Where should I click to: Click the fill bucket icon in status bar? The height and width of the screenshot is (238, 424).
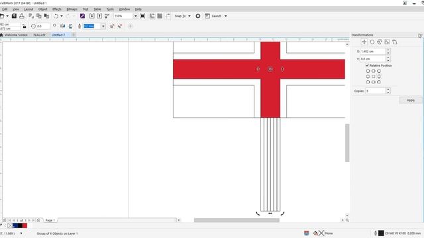pos(315,233)
